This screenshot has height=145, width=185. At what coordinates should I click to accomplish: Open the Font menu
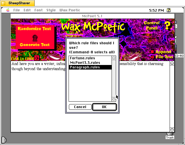pos(38,10)
